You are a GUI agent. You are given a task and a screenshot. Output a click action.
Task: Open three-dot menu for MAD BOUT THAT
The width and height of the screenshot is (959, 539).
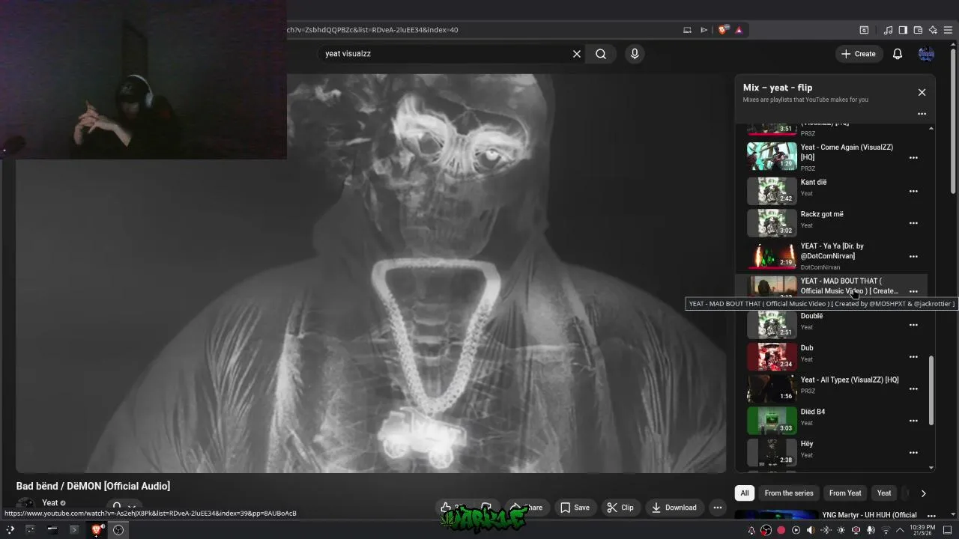pyautogui.click(x=913, y=291)
